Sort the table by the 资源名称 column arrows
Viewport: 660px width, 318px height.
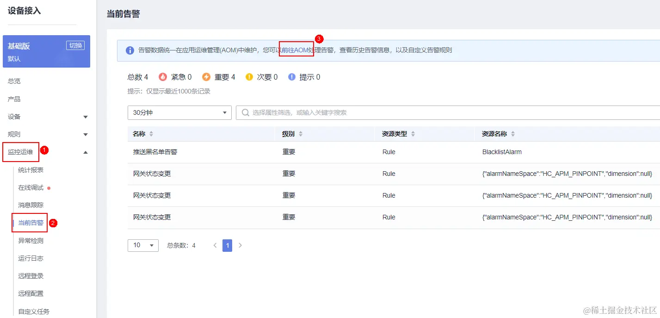click(x=513, y=134)
